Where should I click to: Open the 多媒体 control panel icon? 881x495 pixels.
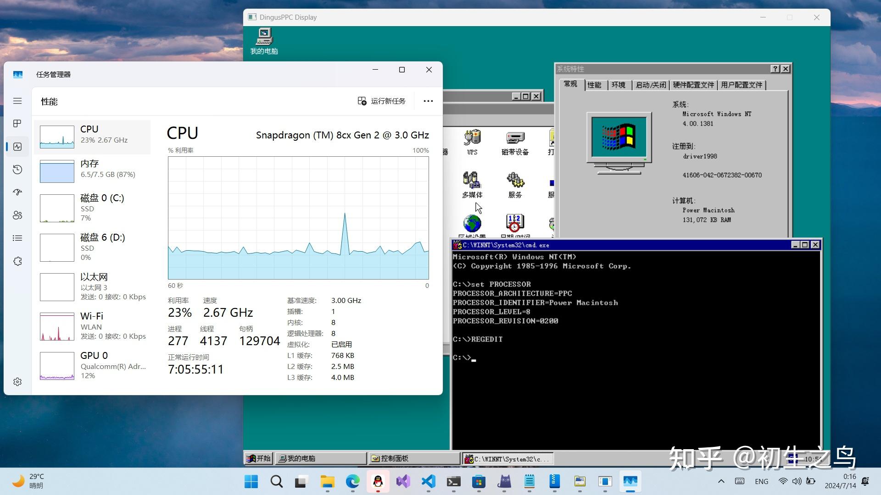point(472,183)
